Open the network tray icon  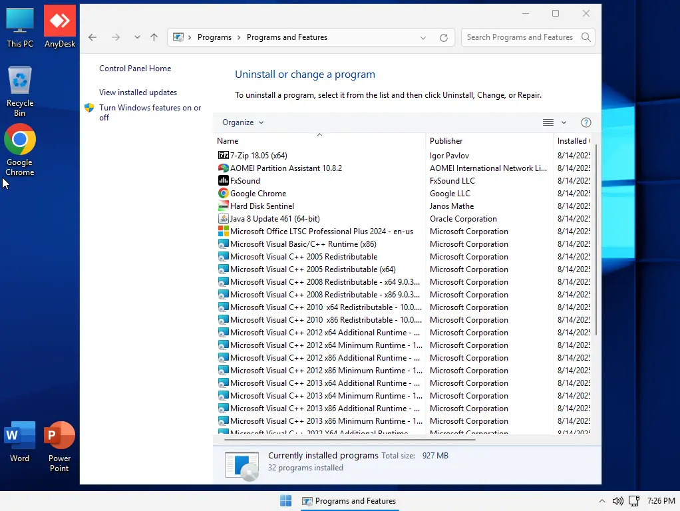pyautogui.click(x=634, y=501)
